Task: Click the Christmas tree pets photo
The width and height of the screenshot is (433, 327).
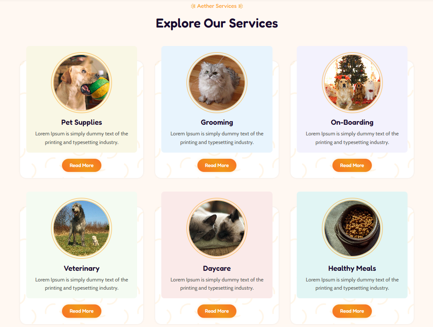Action: coord(352,83)
